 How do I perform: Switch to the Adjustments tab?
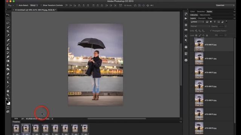tap(205, 15)
